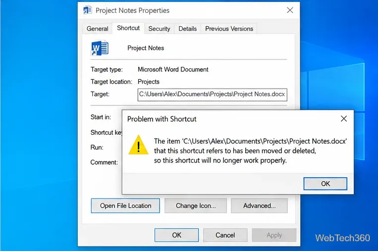Open the Security tab
The height and width of the screenshot is (251, 378).
[159, 29]
